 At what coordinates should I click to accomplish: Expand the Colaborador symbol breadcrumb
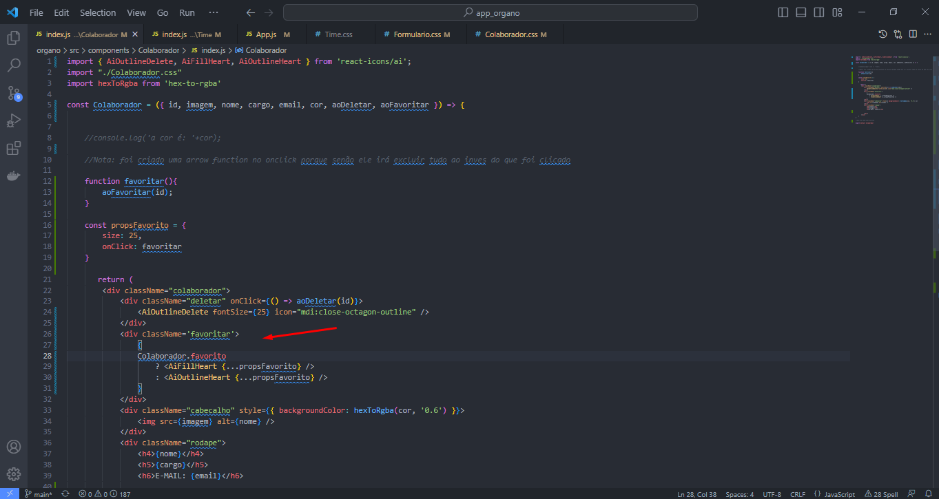pyautogui.click(x=261, y=50)
